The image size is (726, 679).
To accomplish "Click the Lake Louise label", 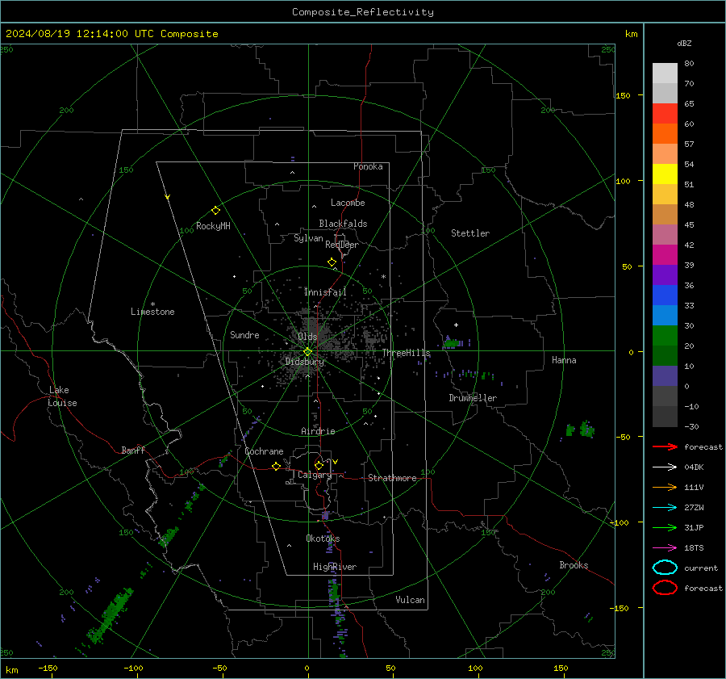I will 62,396.
